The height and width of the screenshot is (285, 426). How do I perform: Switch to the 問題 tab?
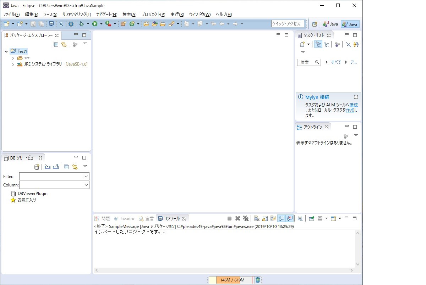click(102, 219)
